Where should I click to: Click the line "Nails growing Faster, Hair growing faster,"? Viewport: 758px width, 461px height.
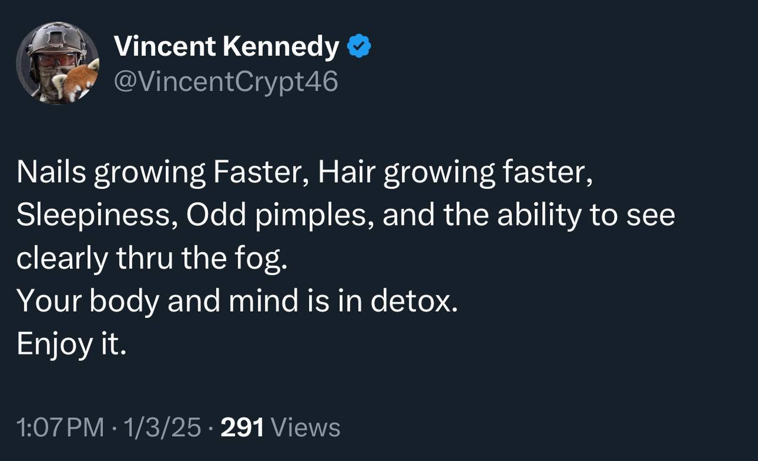304,173
